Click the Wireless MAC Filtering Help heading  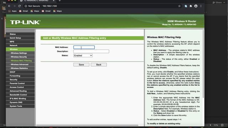(x=164, y=37)
